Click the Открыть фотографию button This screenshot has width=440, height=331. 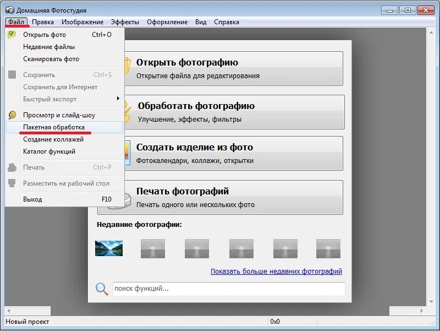pos(234,68)
